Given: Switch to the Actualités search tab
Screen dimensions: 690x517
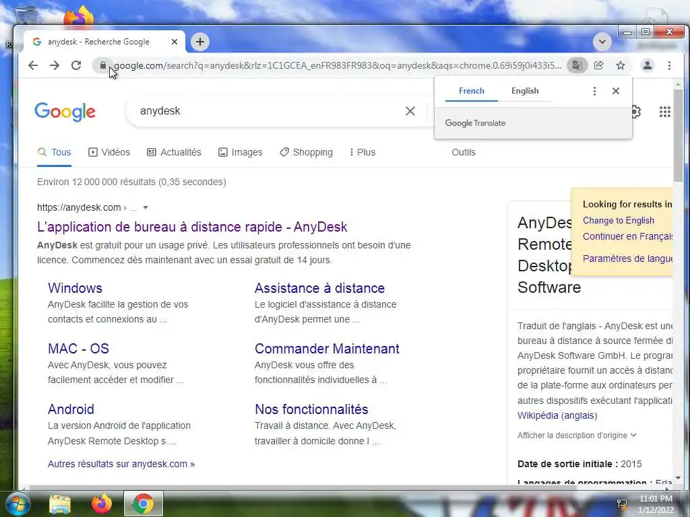Looking at the screenshot, I should [174, 152].
